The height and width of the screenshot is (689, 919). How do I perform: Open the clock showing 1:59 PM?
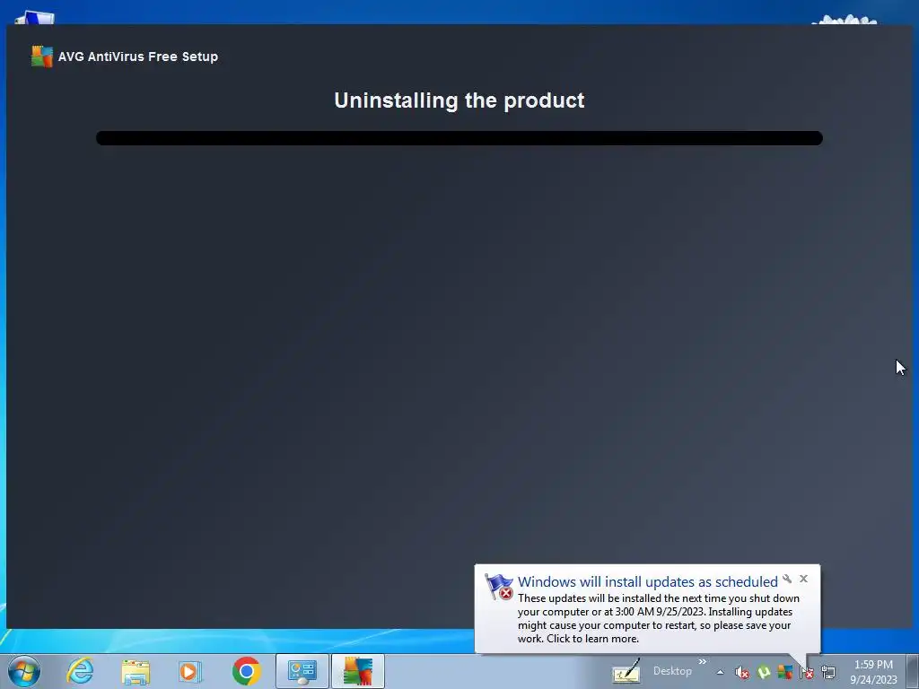click(x=873, y=672)
